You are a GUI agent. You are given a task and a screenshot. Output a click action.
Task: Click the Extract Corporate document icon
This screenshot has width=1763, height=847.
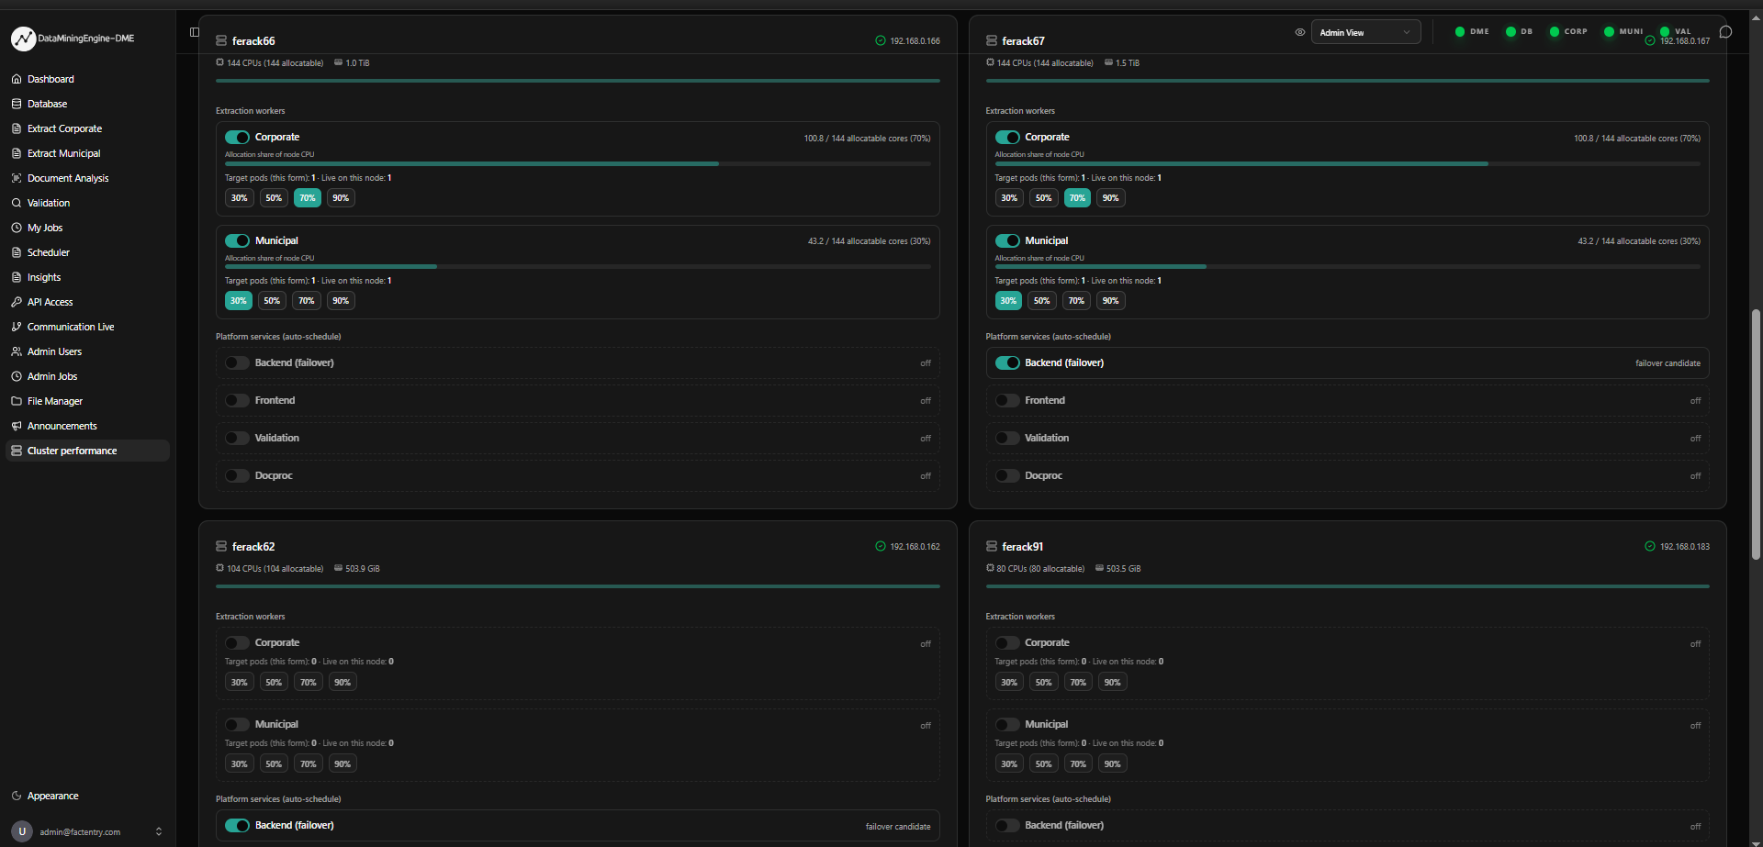click(x=17, y=128)
